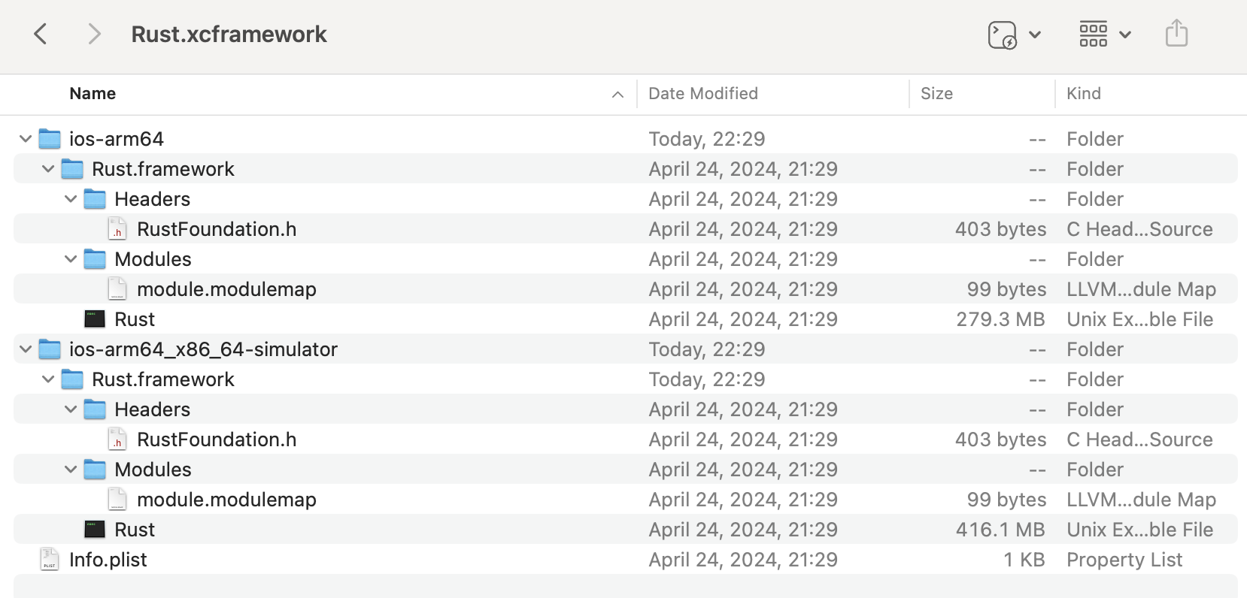1247x598 pixels.
Task: Select the Info.plist file icon
Action: (50, 560)
